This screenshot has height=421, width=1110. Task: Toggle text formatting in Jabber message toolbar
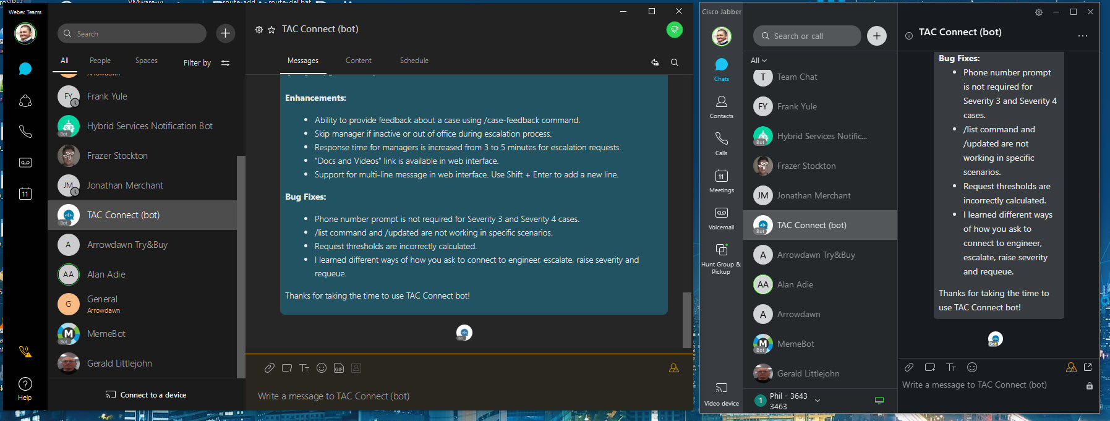[x=951, y=367]
